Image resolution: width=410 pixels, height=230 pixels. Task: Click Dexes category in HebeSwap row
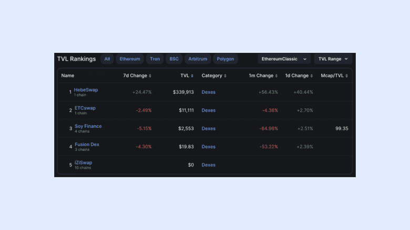coord(209,92)
